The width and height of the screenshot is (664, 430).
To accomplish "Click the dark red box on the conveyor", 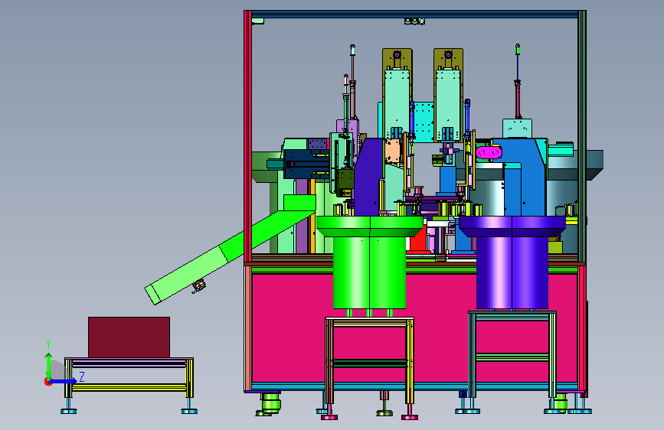I will point(129,337).
